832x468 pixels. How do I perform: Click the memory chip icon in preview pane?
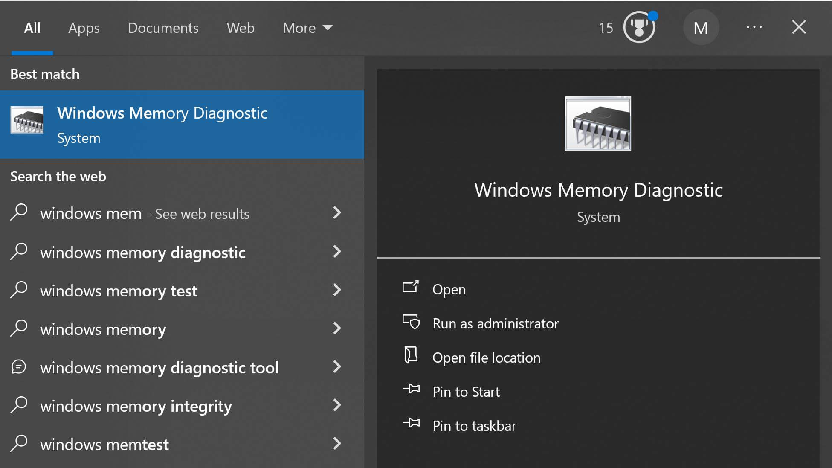[x=598, y=123]
